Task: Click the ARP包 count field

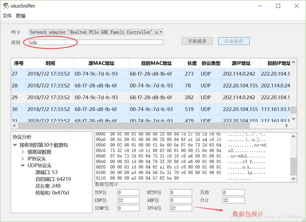Action: [181, 200]
